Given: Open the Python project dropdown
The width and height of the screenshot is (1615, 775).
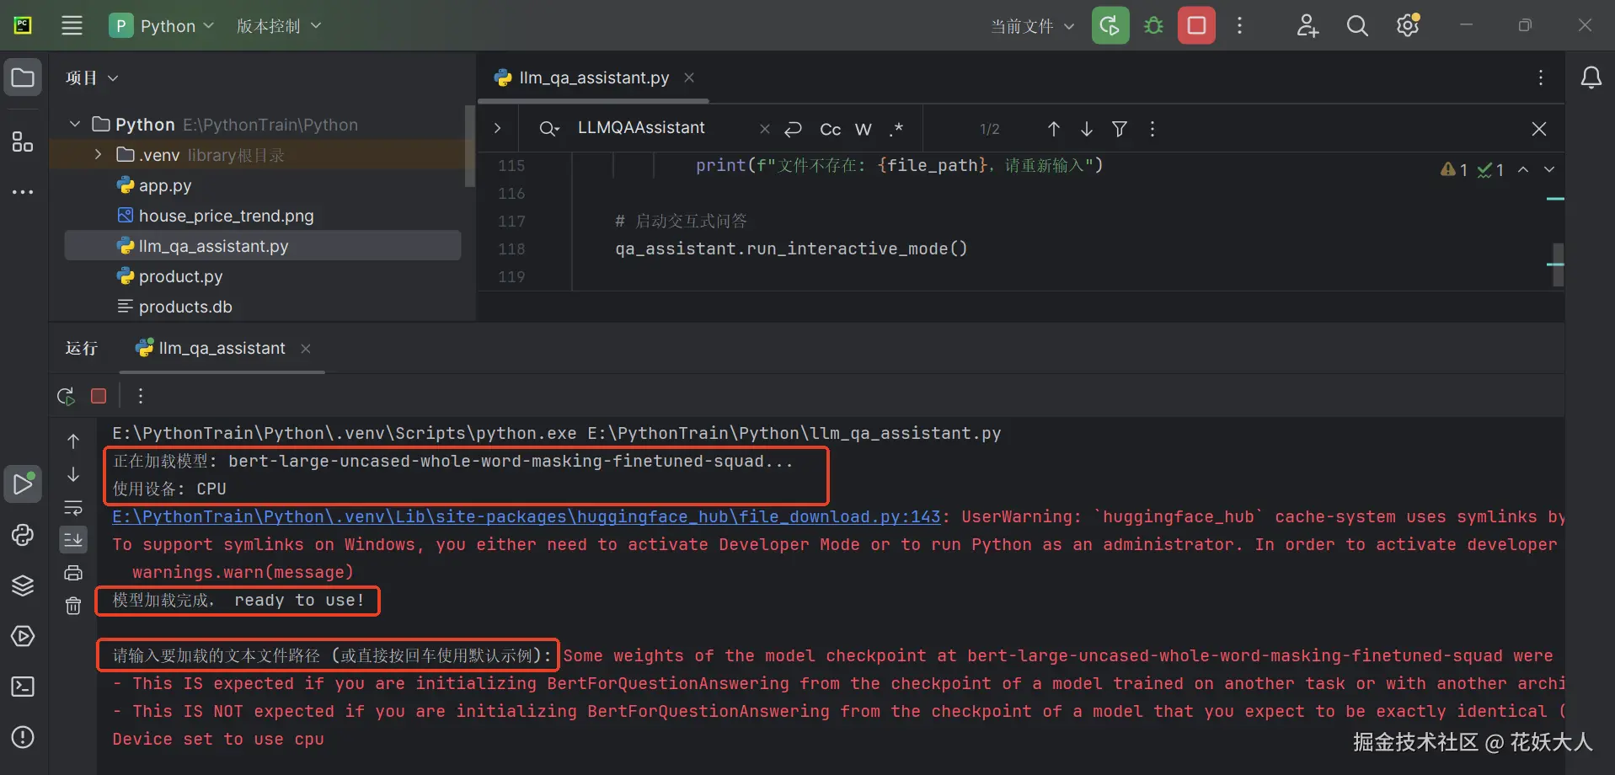Looking at the screenshot, I should [x=162, y=26].
